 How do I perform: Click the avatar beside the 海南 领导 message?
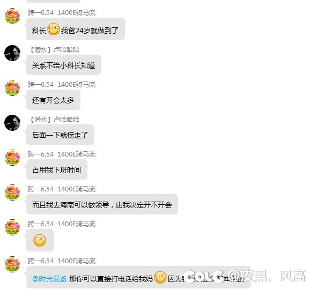click(x=12, y=192)
